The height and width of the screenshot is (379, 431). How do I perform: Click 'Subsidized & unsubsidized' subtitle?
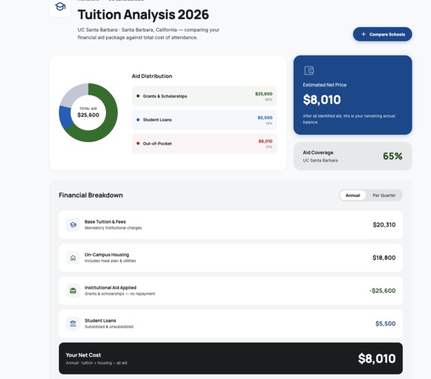pos(109,327)
